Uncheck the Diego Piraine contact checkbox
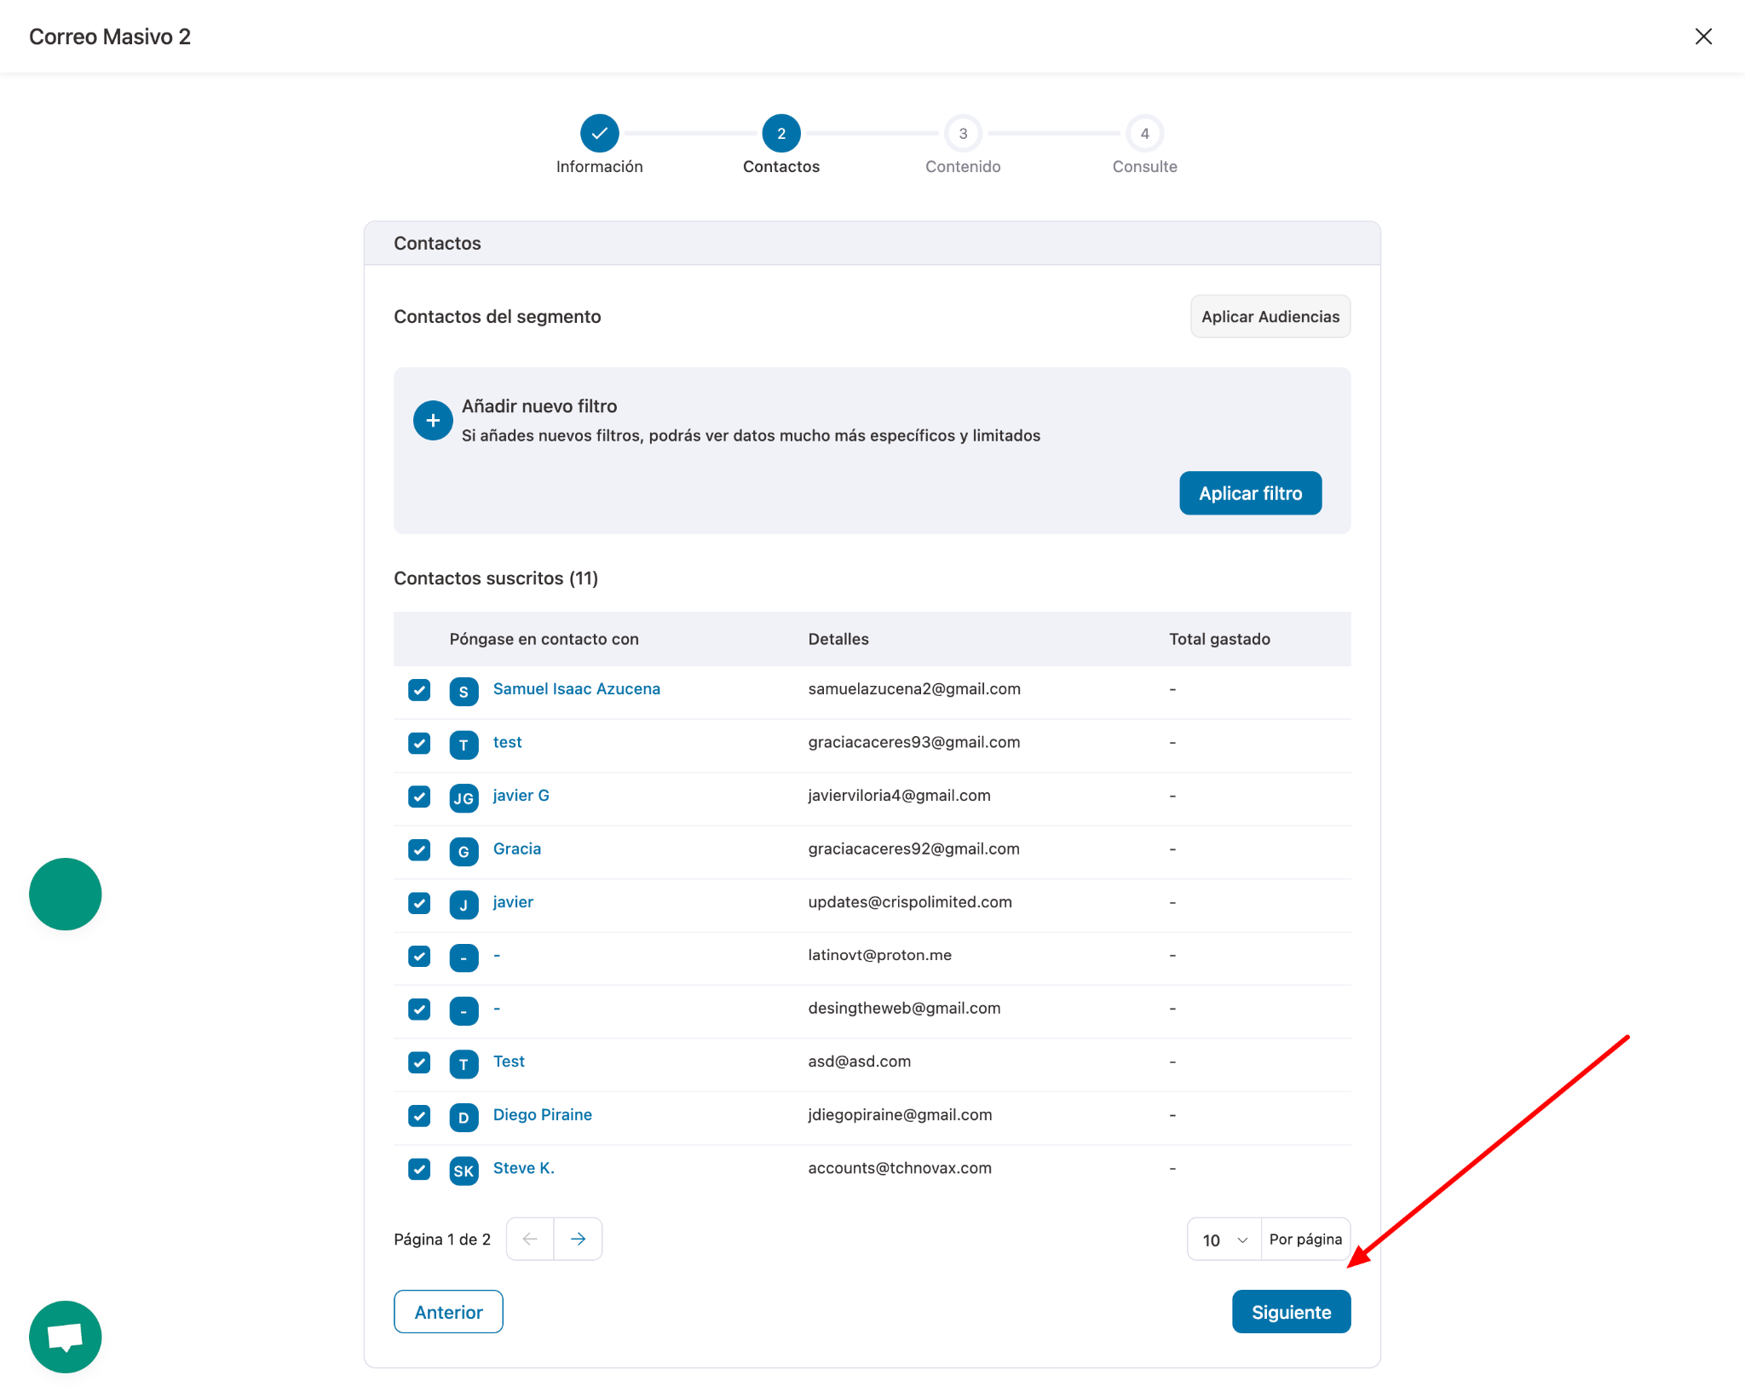The width and height of the screenshot is (1745, 1398). point(419,1116)
